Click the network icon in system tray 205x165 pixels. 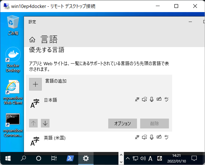(135, 158)
